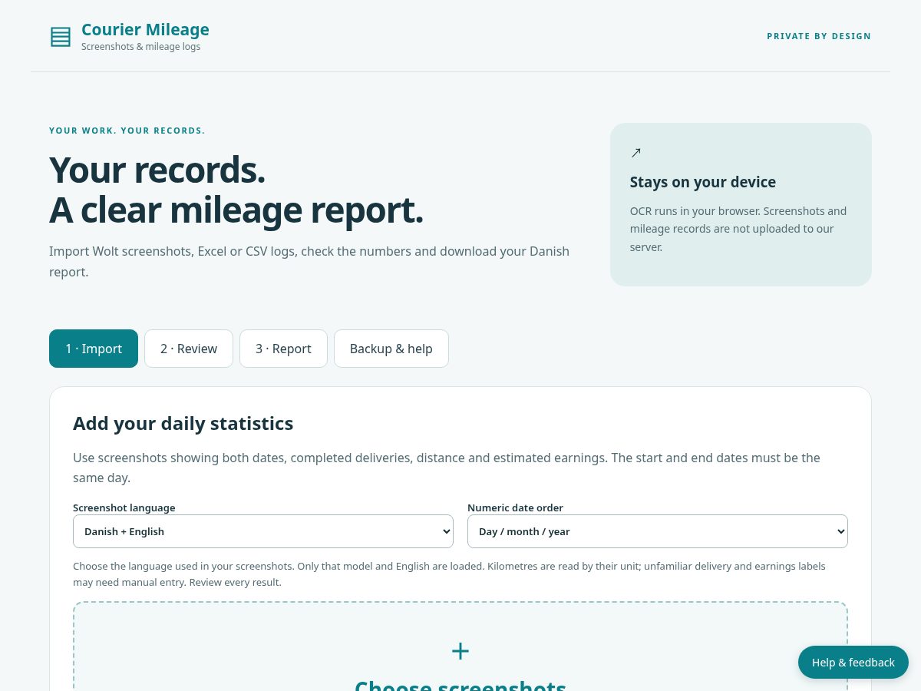Go to the 3 · Report tab
Screen dimensions: 921x691
coord(283,349)
